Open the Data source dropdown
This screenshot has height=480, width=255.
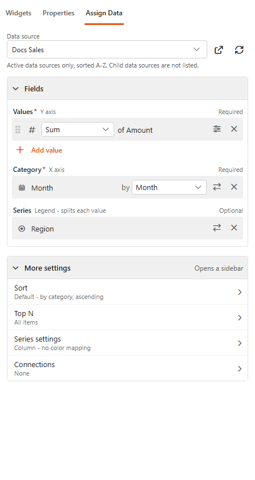(107, 49)
